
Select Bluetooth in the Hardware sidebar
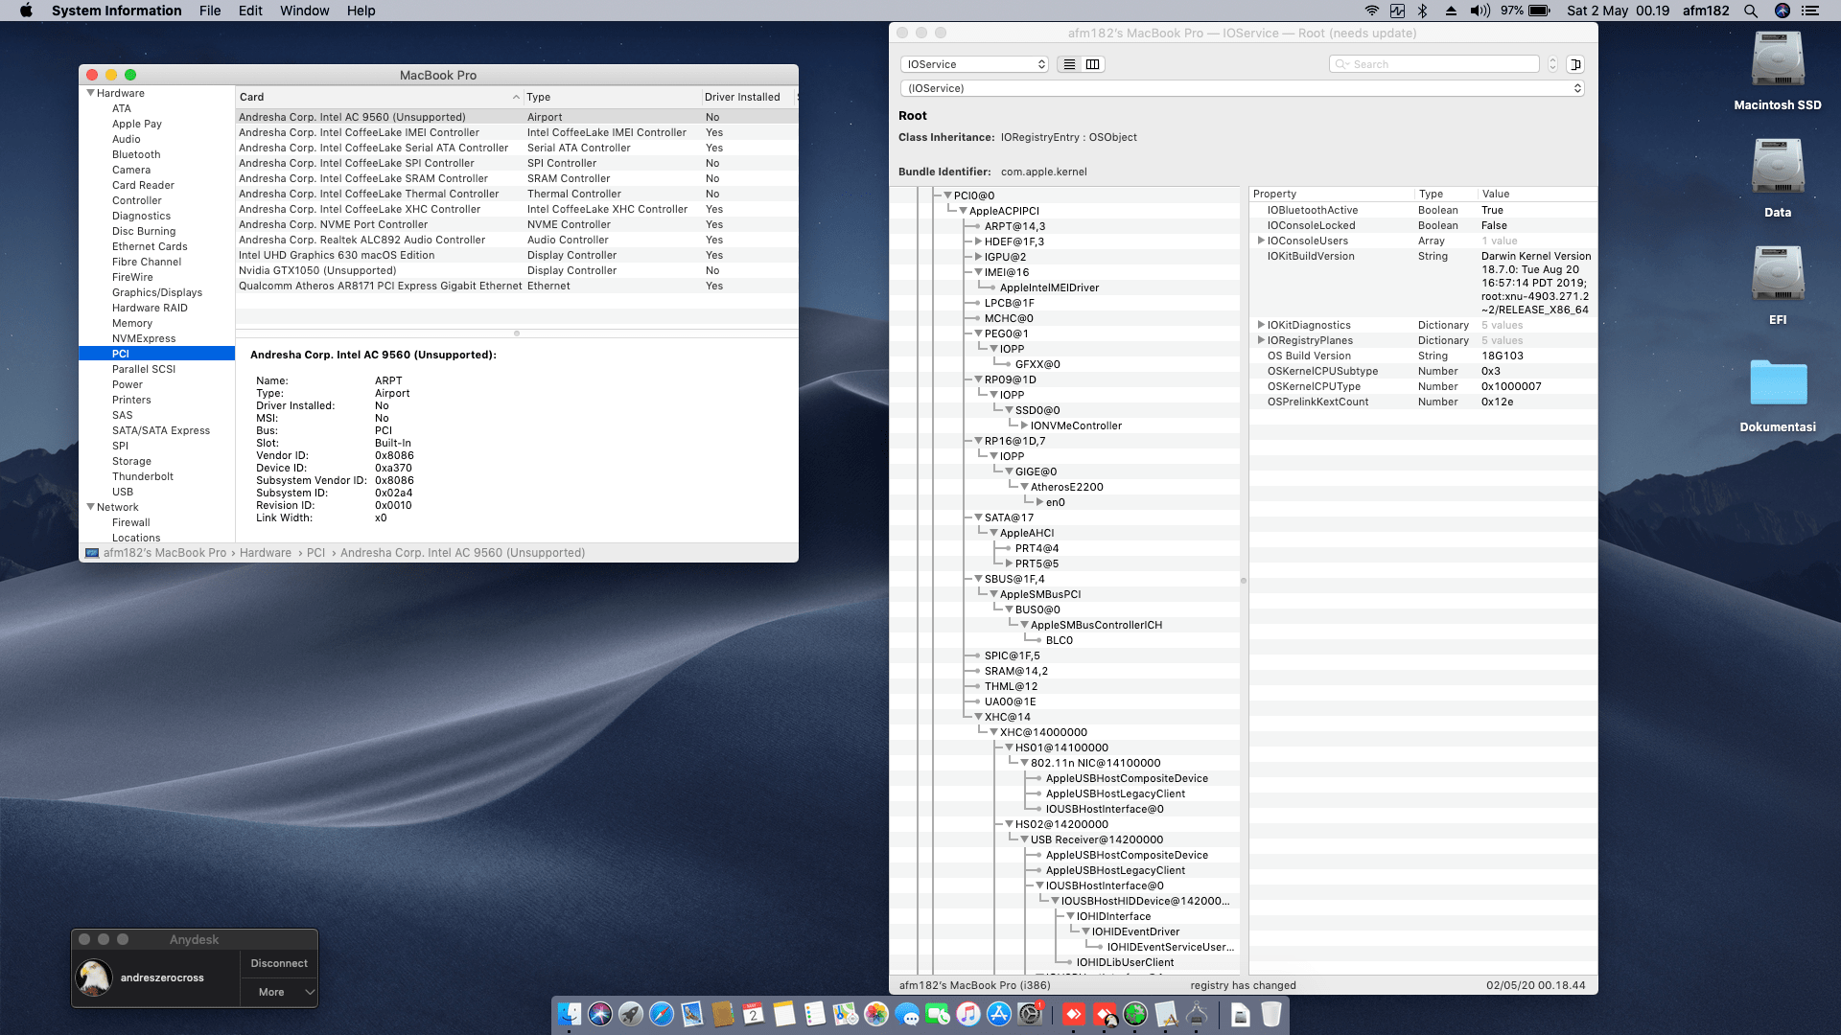(136, 154)
